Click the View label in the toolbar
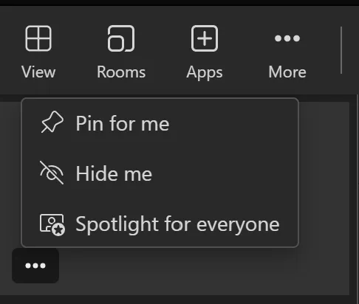Screen dimensions: 359x304 pyautogui.click(x=38, y=72)
